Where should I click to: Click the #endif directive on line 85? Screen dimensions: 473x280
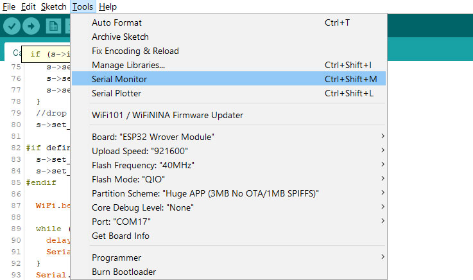pyautogui.click(x=41, y=182)
